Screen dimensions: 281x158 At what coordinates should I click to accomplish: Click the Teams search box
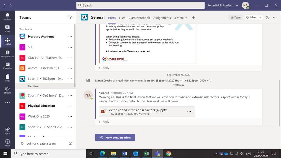tap(140, 5)
